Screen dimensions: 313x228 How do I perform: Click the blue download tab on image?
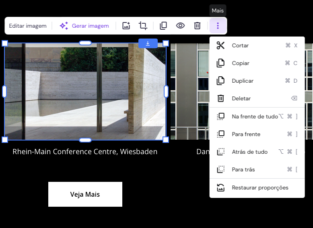click(148, 43)
